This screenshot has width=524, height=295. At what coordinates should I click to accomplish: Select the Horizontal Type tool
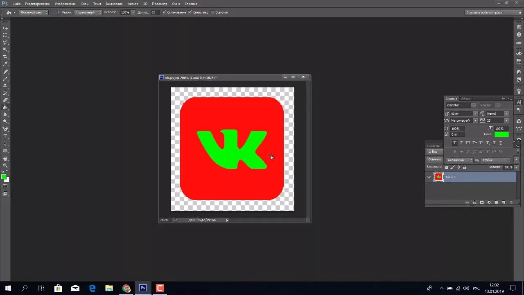tap(5, 136)
